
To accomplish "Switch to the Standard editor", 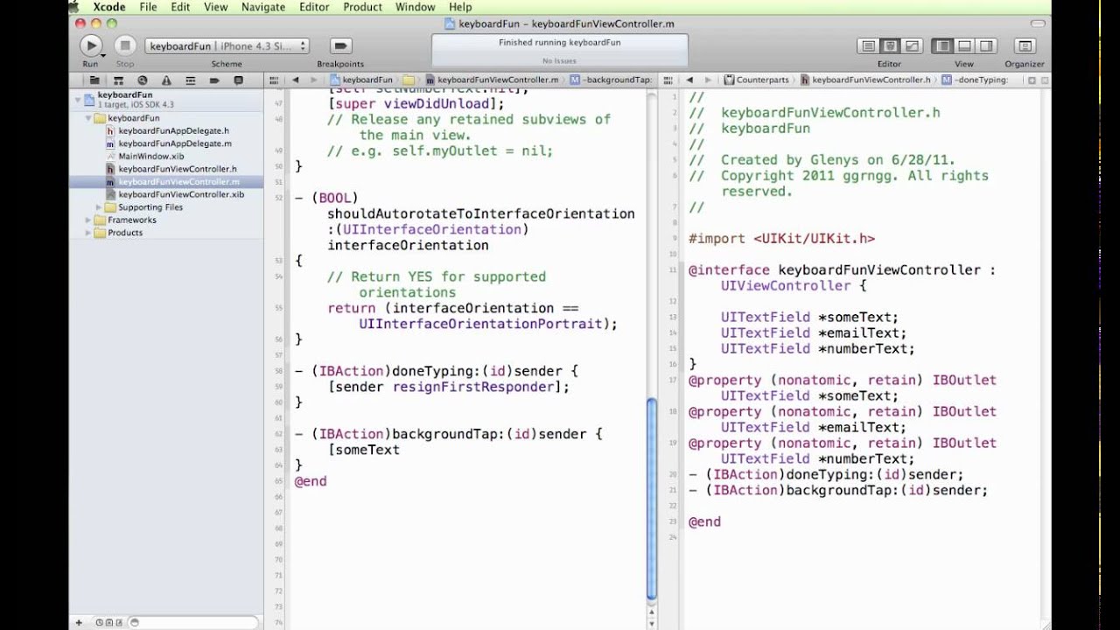I will tap(868, 46).
